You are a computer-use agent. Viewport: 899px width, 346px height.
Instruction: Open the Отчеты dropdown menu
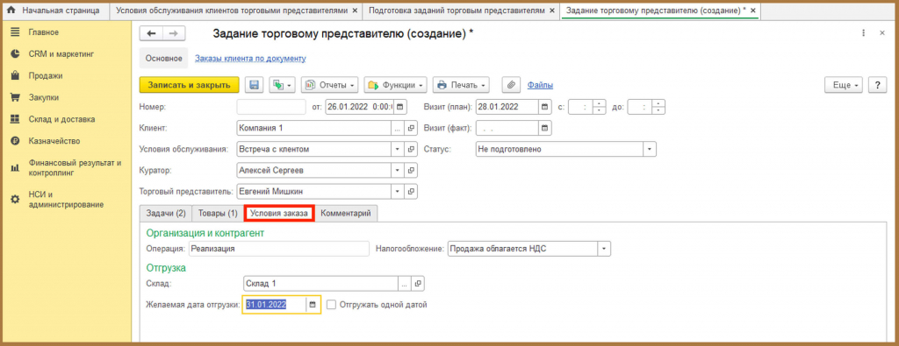[x=330, y=85]
